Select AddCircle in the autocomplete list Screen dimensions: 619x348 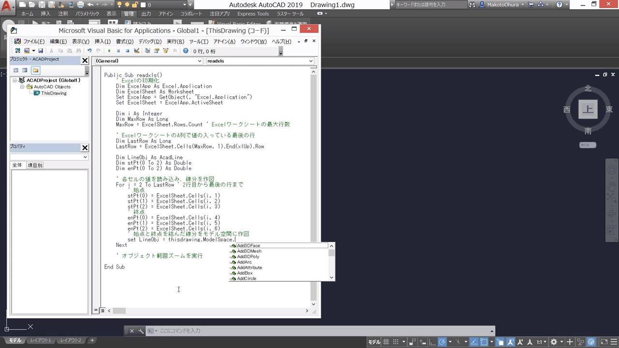[x=247, y=279]
